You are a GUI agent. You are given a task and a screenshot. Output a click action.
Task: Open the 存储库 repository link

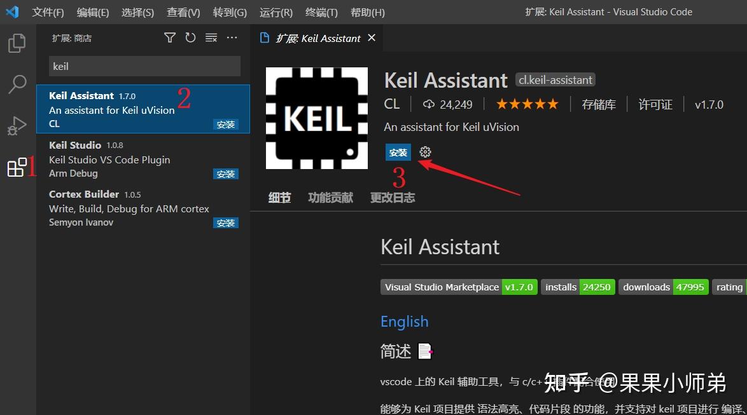point(598,104)
